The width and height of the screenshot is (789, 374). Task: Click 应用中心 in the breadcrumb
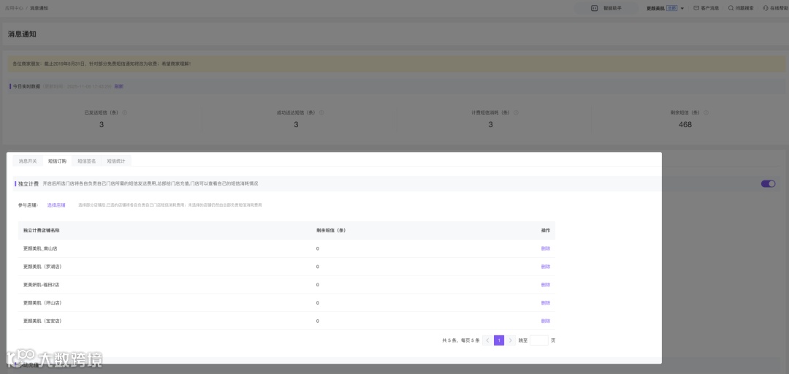pyautogui.click(x=14, y=9)
